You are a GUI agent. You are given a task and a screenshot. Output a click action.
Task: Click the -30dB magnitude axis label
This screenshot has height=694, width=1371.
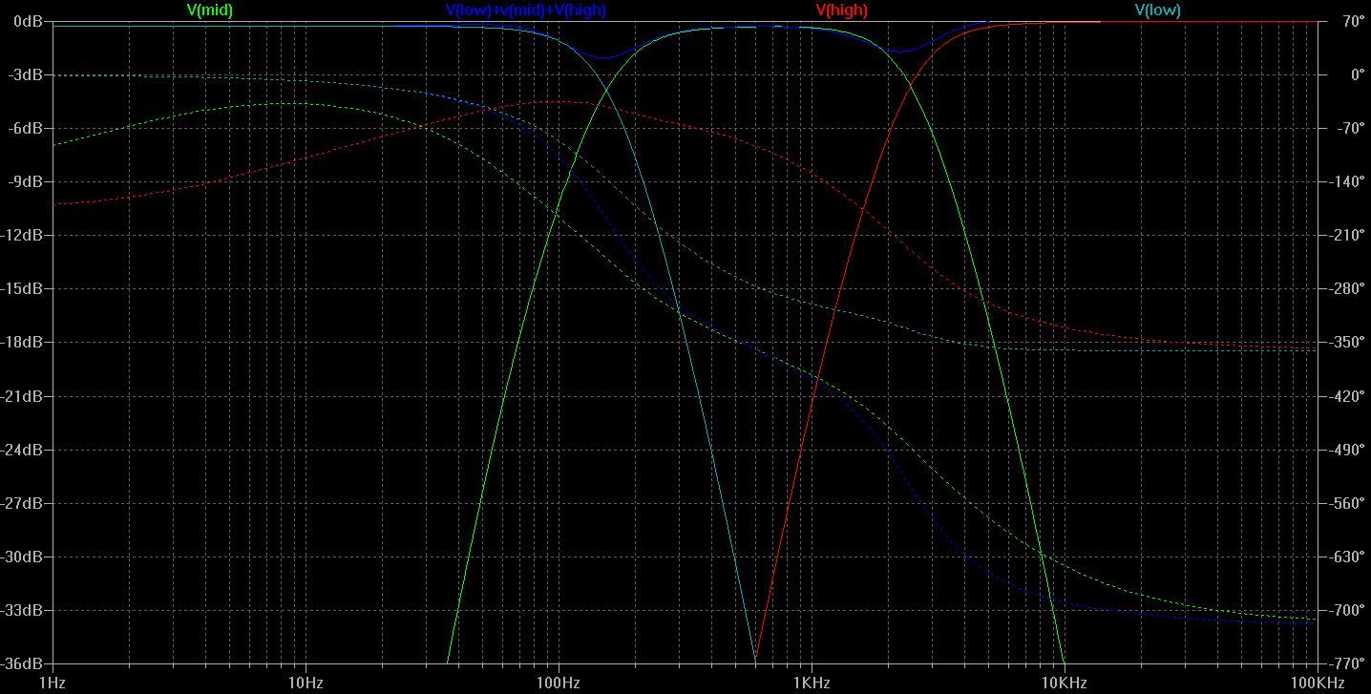(x=23, y=556)
